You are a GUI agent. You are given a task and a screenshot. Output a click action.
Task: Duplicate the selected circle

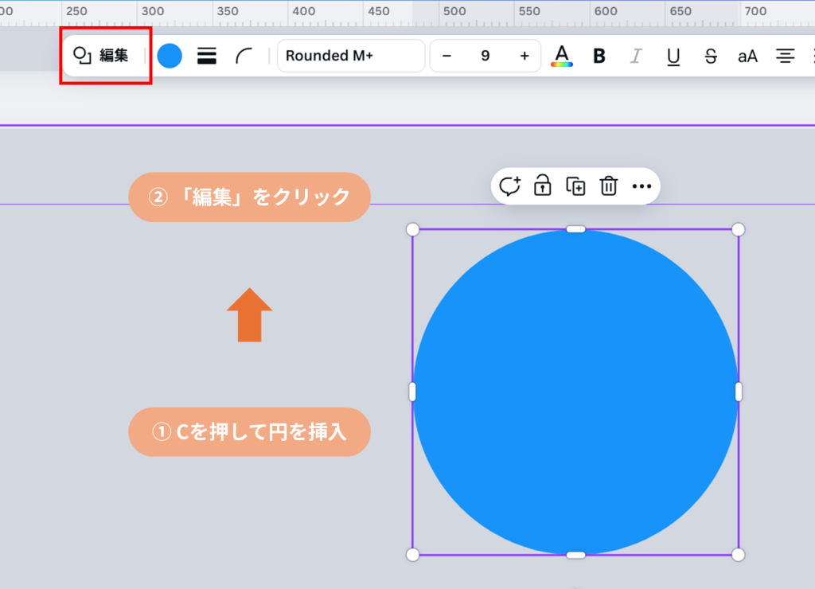coord(575,186)
